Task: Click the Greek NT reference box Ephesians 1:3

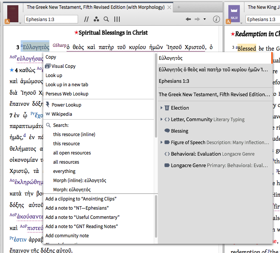Action: [x=51, y=19]
